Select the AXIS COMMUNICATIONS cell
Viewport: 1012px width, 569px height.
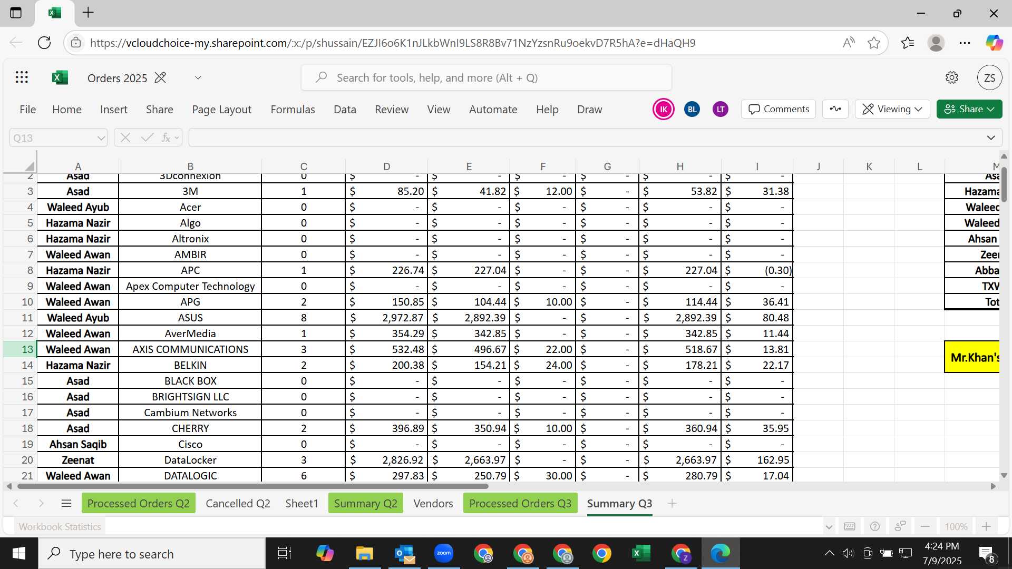[190, 349]
